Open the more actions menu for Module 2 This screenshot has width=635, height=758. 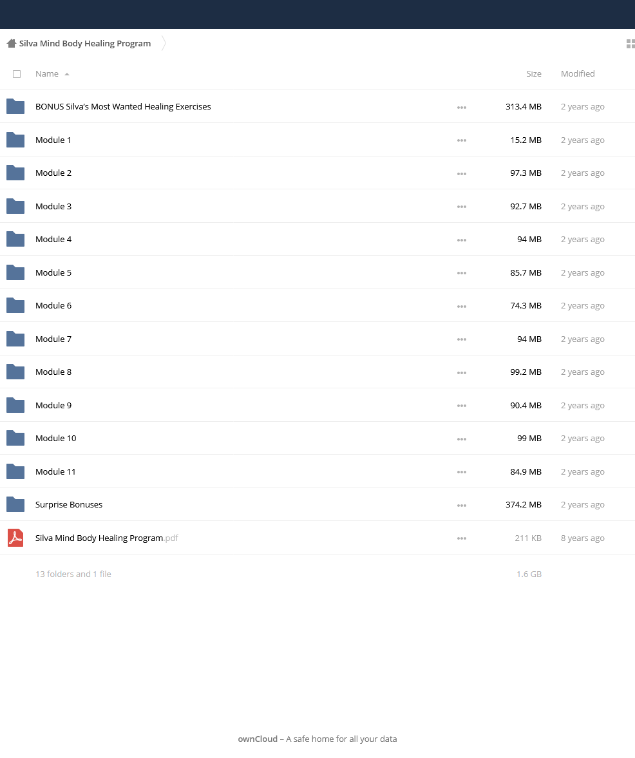(x=462, y=173)
